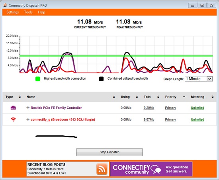Screen dimensions: 219x180
Task: Close the Connectify Dispatch window
Action: [211, 6]
